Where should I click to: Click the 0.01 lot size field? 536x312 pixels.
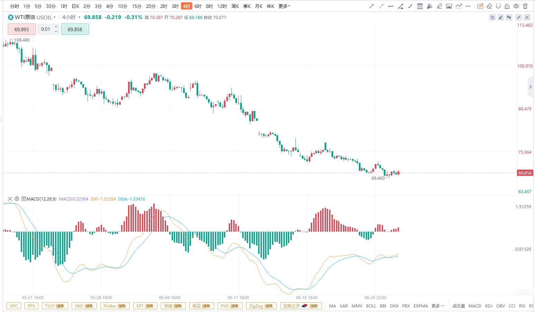[46, 29]
